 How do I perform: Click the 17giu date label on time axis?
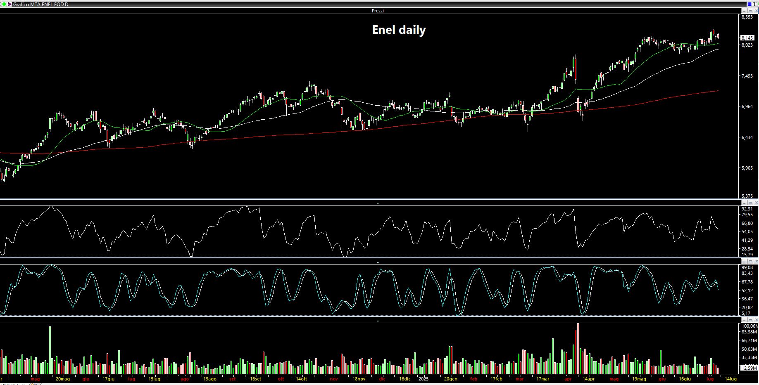coord(108,379)
